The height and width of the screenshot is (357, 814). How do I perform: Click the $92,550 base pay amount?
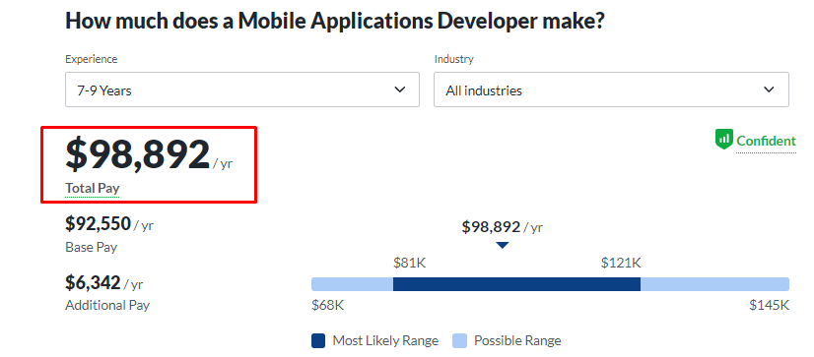tap(99, 224)
